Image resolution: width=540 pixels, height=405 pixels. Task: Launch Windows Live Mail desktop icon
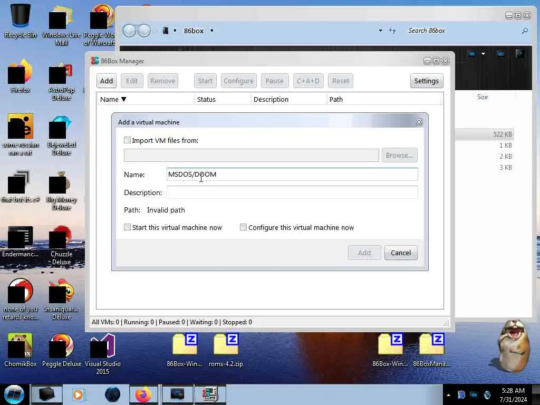pyautogui.click(x=61, y=25)
